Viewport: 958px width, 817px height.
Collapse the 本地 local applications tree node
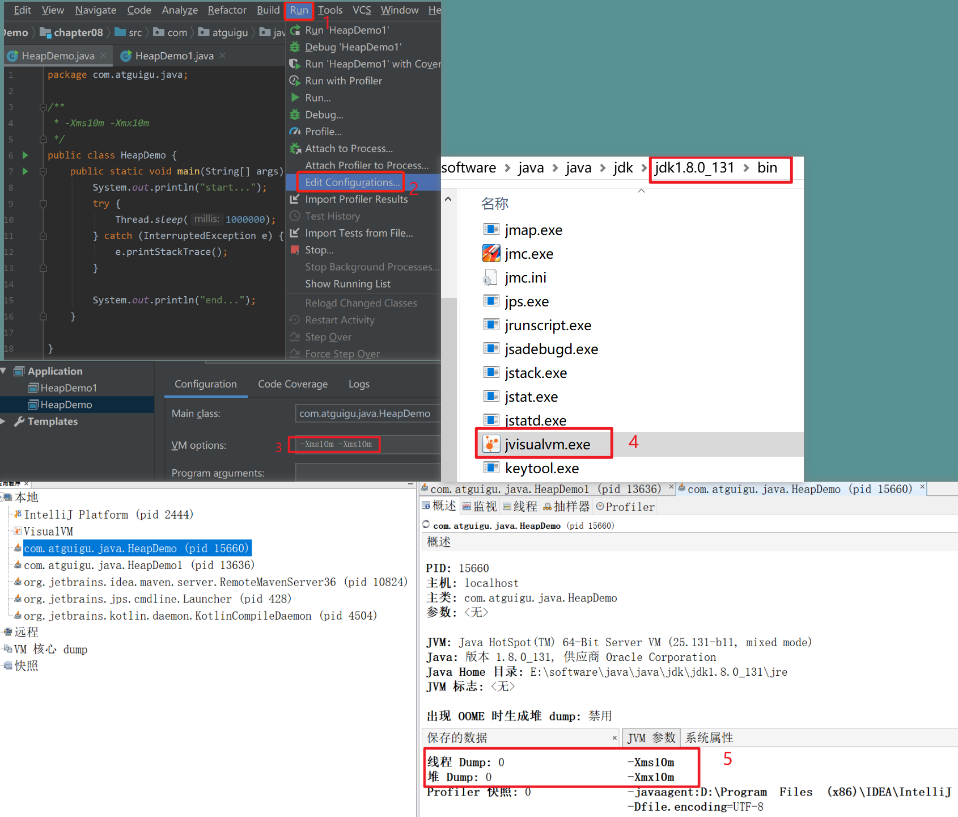click(x=2, y=498)
